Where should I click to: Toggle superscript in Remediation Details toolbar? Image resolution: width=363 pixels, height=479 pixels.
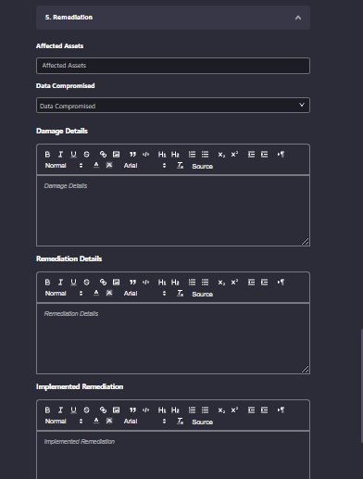pyautogui.click(x=234, y=282)
